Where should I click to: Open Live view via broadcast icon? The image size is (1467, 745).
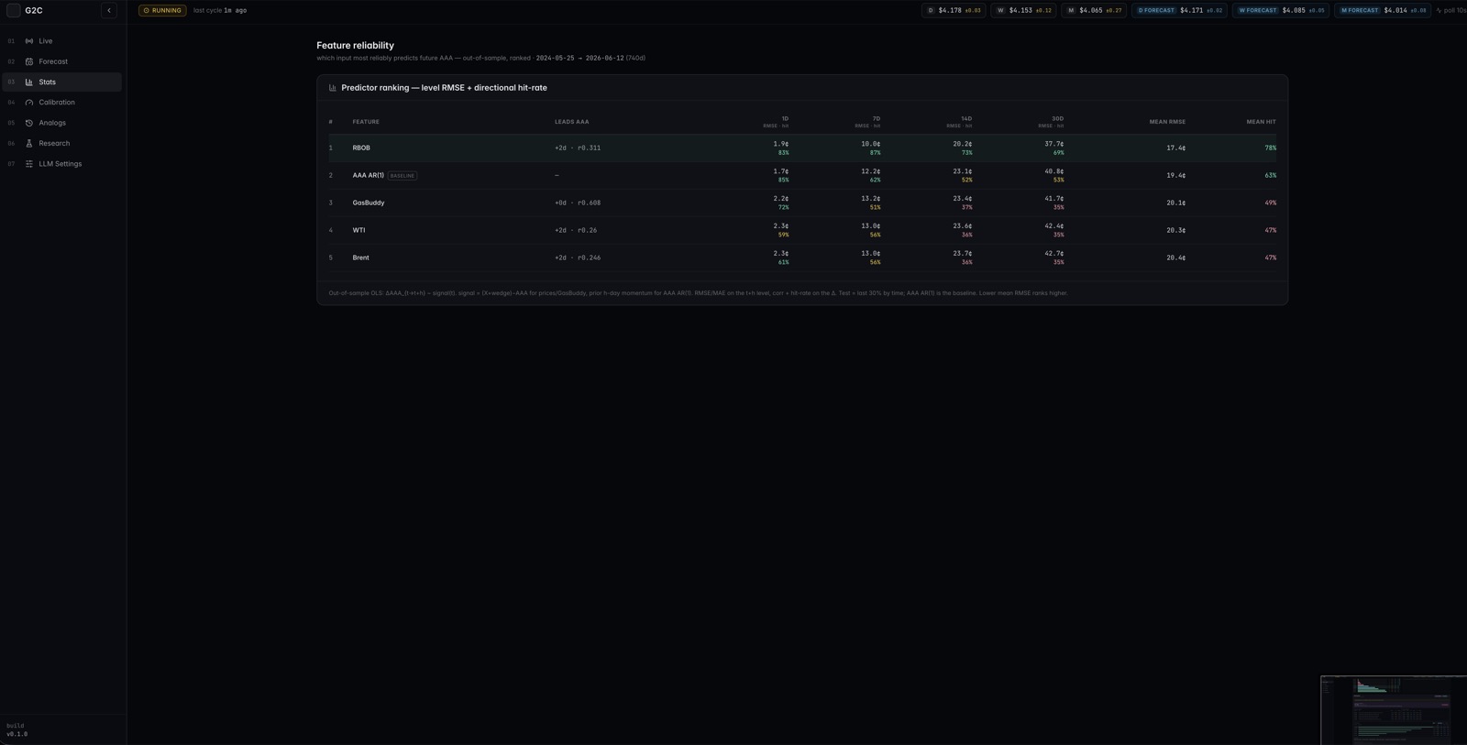pyautogui.click(x=29, y=41)
